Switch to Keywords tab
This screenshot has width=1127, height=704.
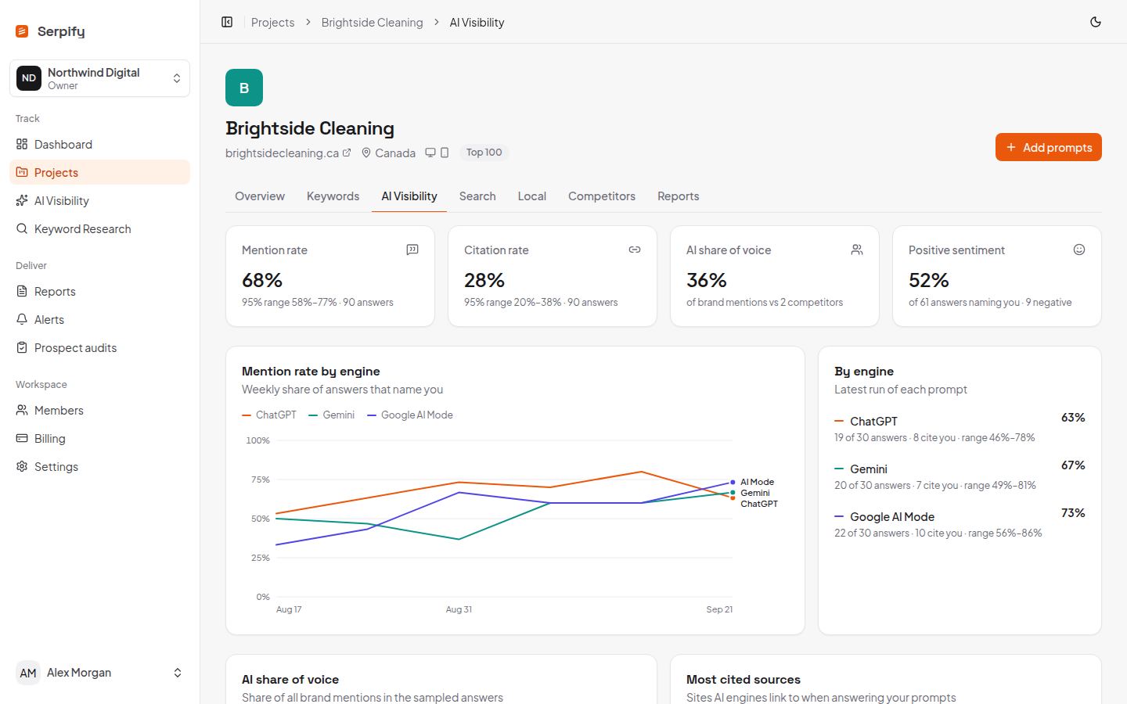point(333,196)
